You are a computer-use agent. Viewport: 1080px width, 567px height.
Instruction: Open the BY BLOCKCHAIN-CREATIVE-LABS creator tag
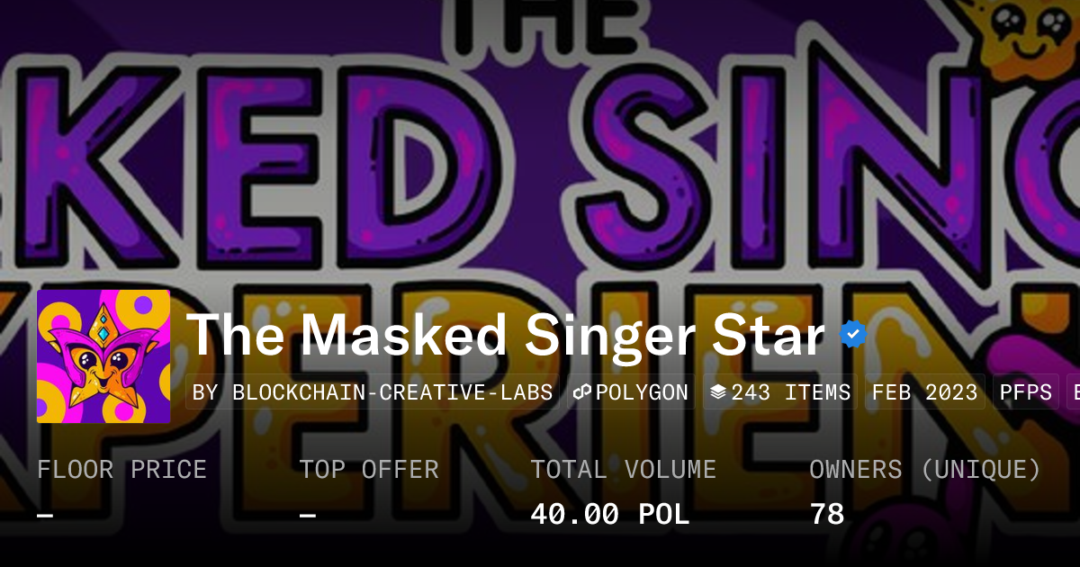373,392
